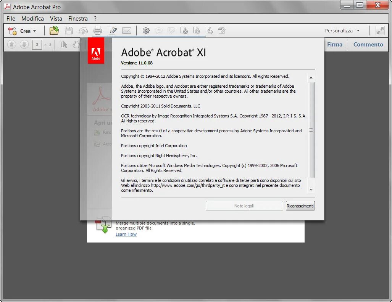Click the delete page icon

[184, 31]
